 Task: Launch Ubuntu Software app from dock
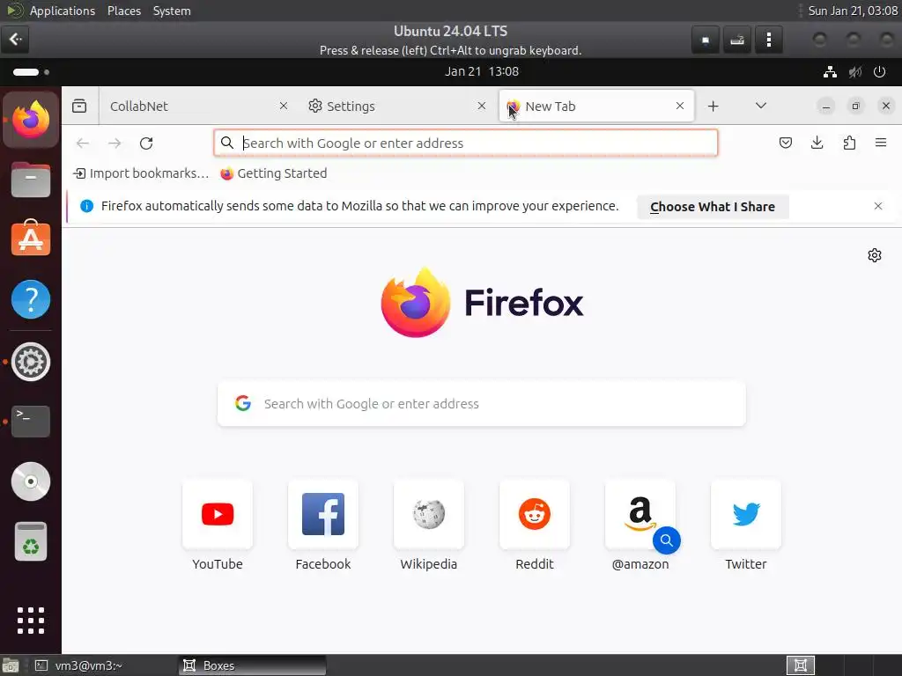click(31, 239)
